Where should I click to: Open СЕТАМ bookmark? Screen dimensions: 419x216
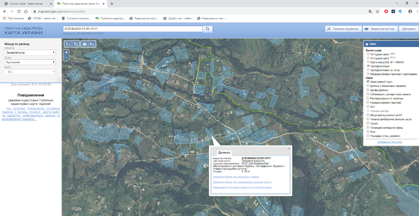point(43,18)
